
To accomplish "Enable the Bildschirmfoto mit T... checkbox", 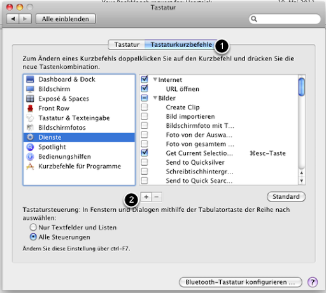I will (145, 125).
